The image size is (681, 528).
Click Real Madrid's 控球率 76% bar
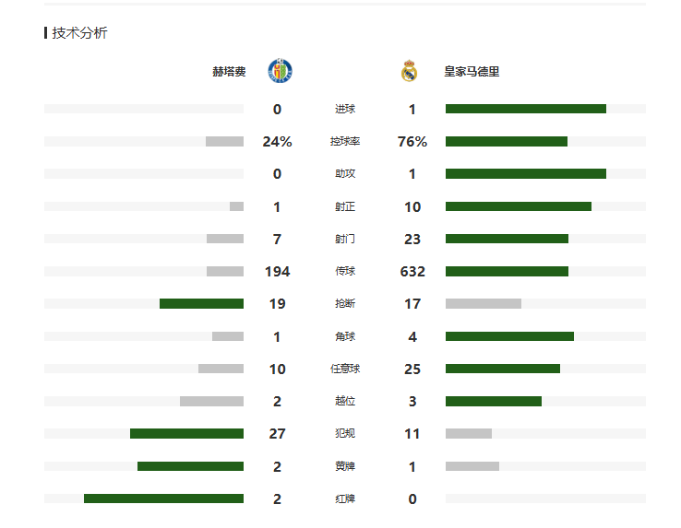[506, 142]
